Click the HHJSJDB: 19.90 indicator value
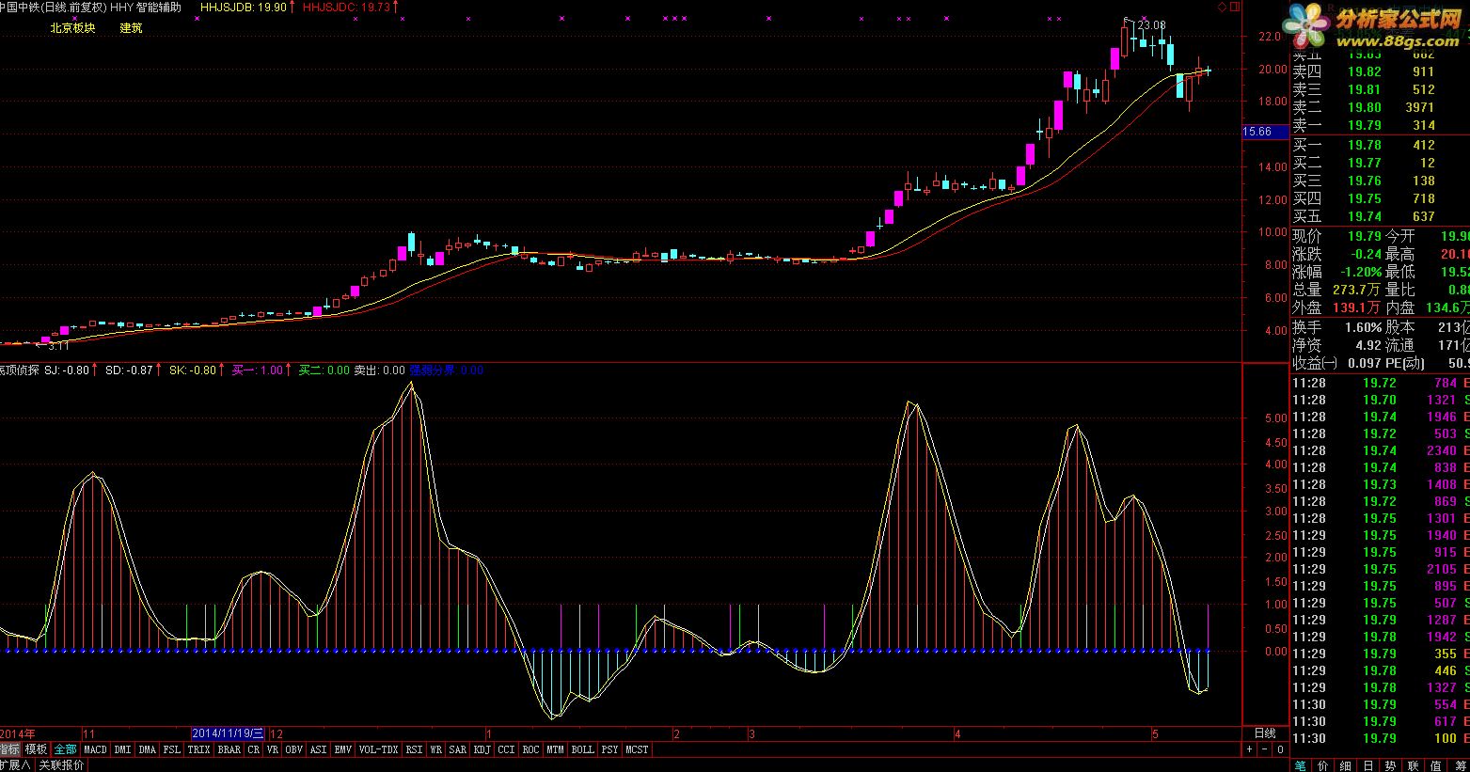The height and width of the screenshot is (772, 1470). (x=244, y=7)
